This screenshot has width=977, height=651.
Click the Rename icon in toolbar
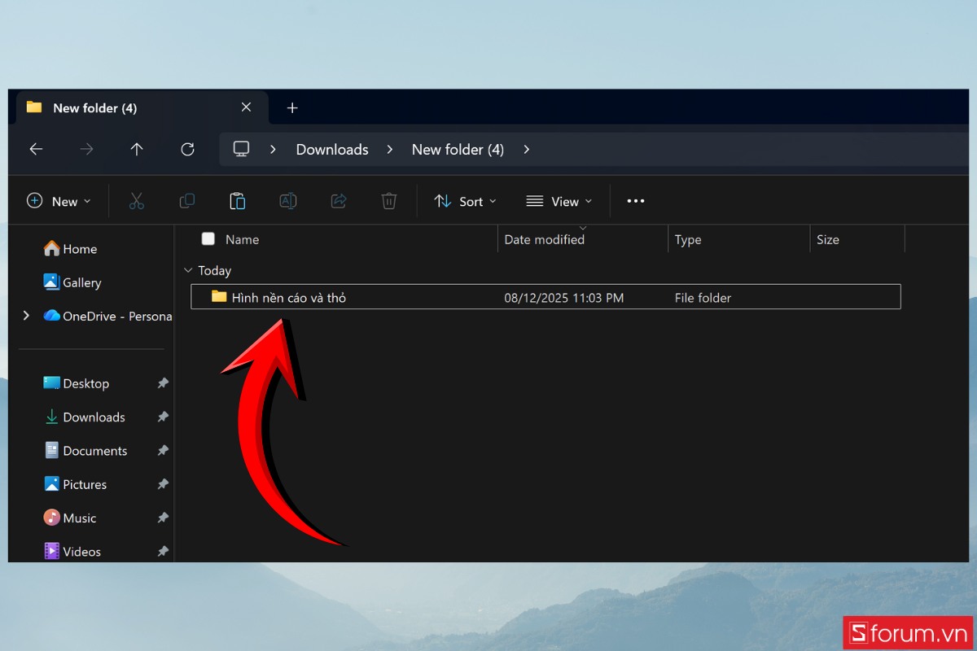click(x=288, y=201)
